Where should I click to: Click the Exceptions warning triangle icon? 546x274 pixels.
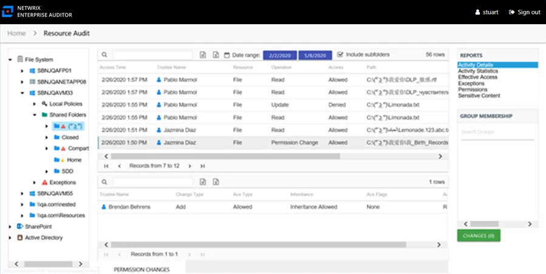(44, 182)
